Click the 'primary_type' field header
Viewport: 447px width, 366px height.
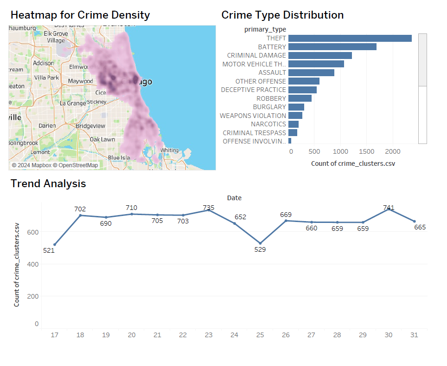265,29
